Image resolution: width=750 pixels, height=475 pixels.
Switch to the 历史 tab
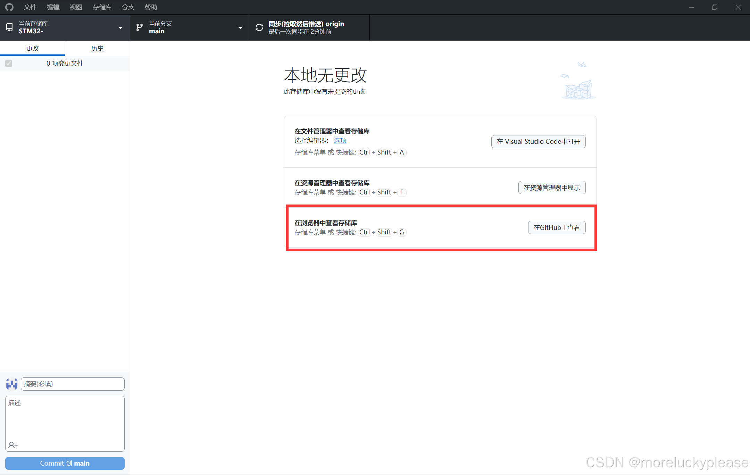(97, 48)
